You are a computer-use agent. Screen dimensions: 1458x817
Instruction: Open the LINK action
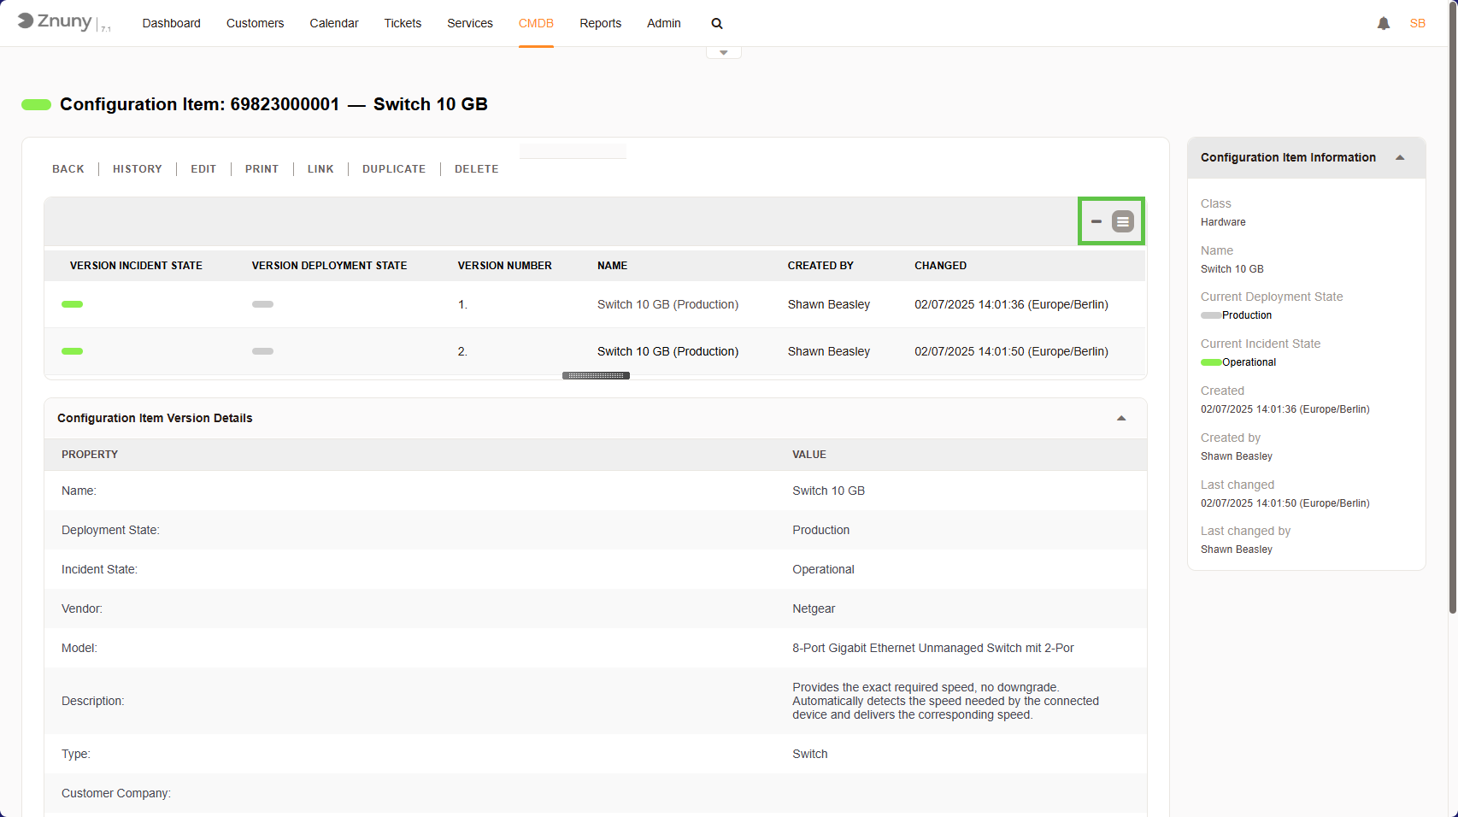320,169
